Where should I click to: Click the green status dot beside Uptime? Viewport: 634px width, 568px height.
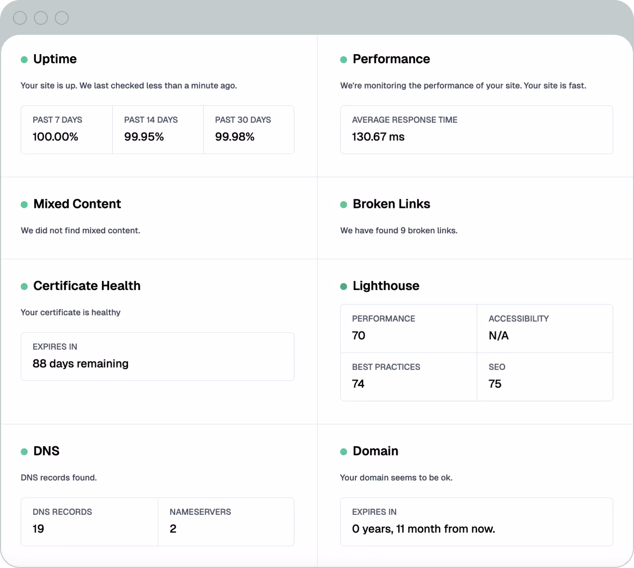(24, 60)
